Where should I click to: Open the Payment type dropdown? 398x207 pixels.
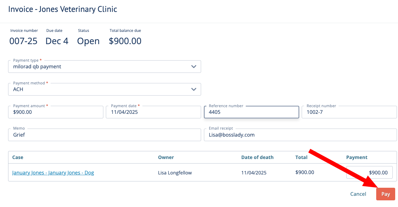click(x=104, y=67)
